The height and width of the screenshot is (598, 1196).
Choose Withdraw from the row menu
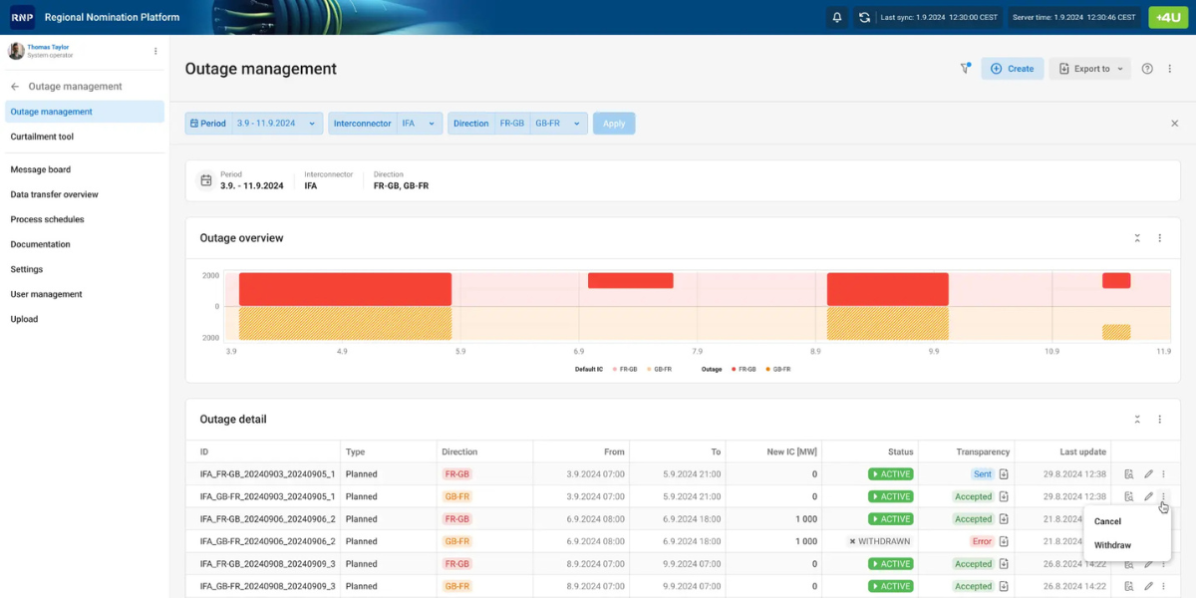[1112, 545]
